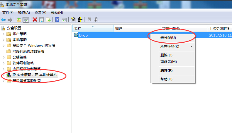Screen dimensions: 232x133
Task: Sort by the 名称 column header
Action: pyautogui.click(x=93, y=28)
